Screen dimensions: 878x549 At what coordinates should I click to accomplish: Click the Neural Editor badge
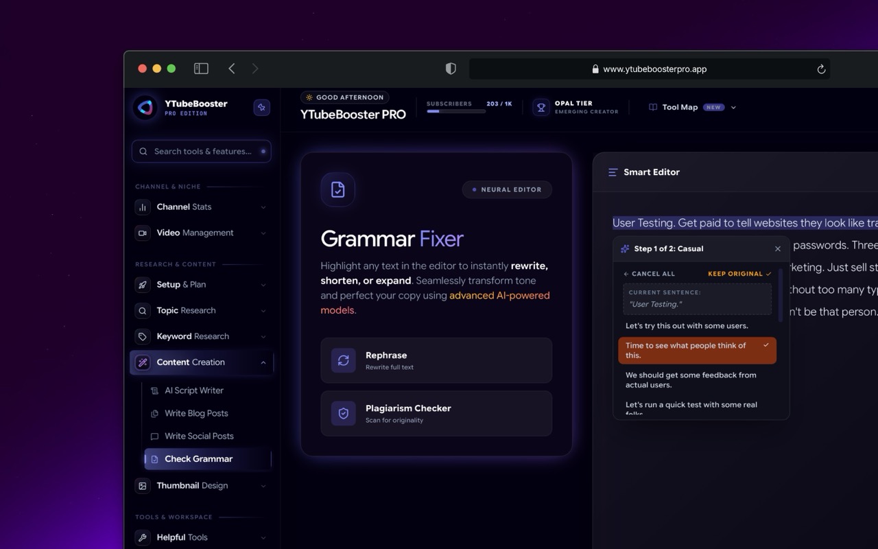507,189
